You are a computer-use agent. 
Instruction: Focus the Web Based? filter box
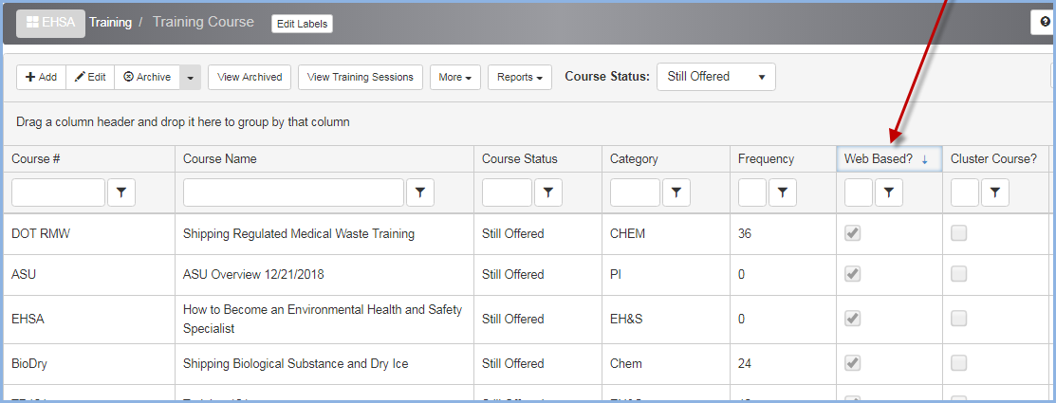pos(859,192)
